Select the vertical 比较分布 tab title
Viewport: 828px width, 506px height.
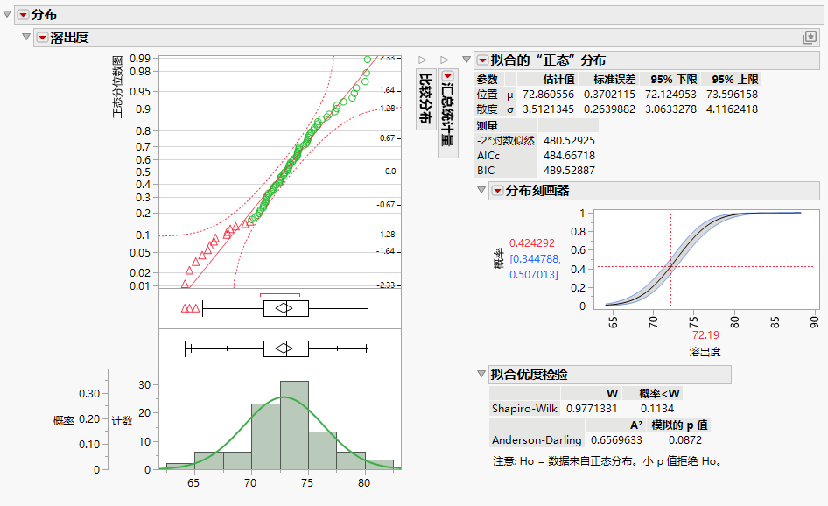pyautogui.click(x=425, y=98)
